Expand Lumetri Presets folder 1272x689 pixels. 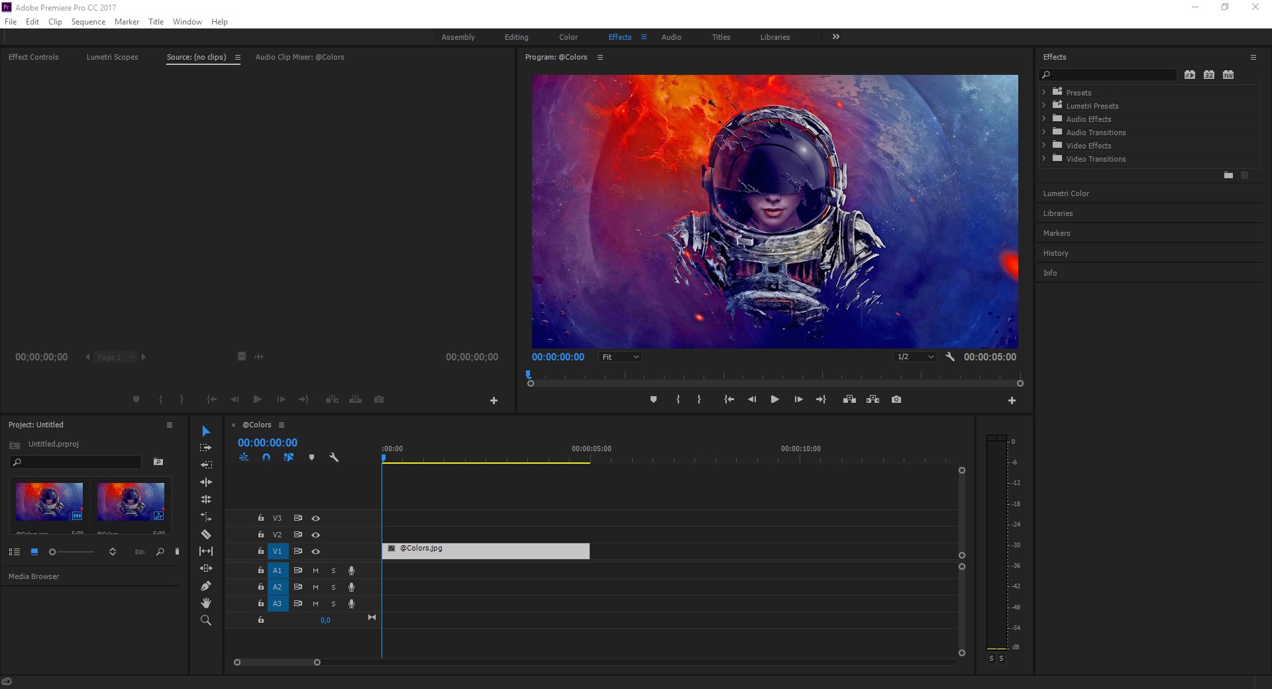tap(1044, 105)
